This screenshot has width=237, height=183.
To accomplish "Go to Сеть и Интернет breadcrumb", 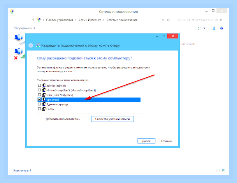I will click(x=90, y=20).
